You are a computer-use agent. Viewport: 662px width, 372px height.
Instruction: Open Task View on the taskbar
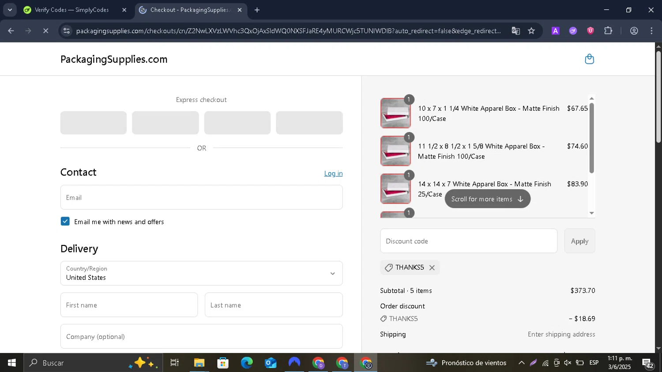pyautogui.click(x=175, y=363)
